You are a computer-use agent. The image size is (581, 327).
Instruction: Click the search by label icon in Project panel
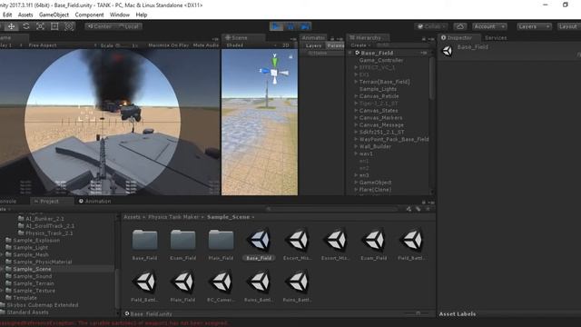coord(419,209)
